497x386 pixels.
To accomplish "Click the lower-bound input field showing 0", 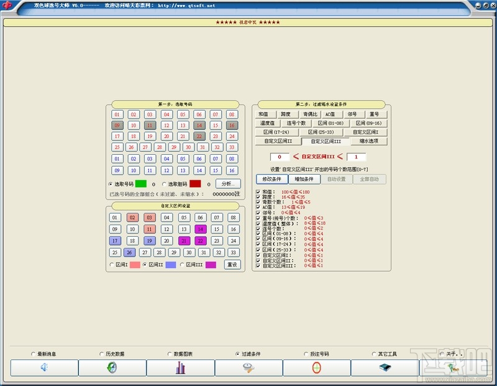I will coord(280,157).
